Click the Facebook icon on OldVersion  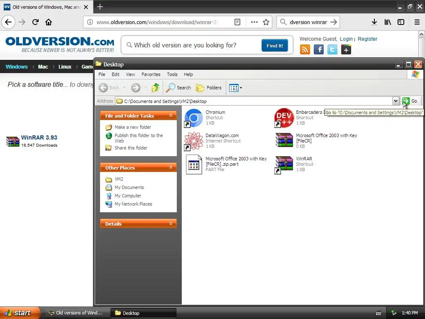pos(319,50)
